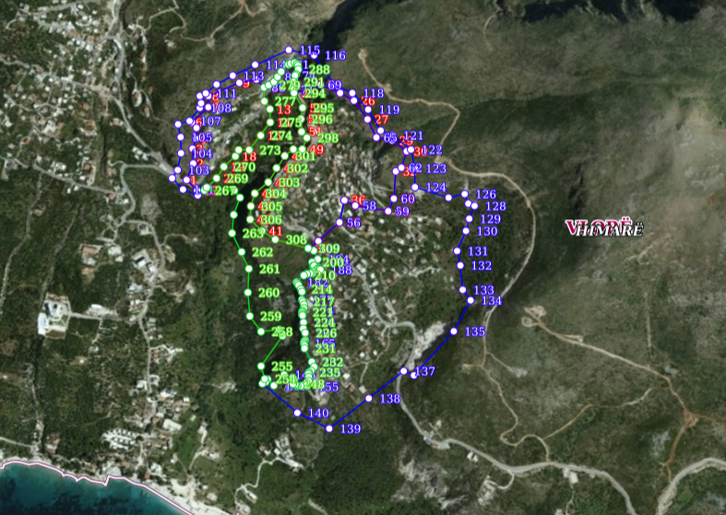Select the blue vertex point labeled 140
Screen dimensions: 726x515
[x=297, y=413]
